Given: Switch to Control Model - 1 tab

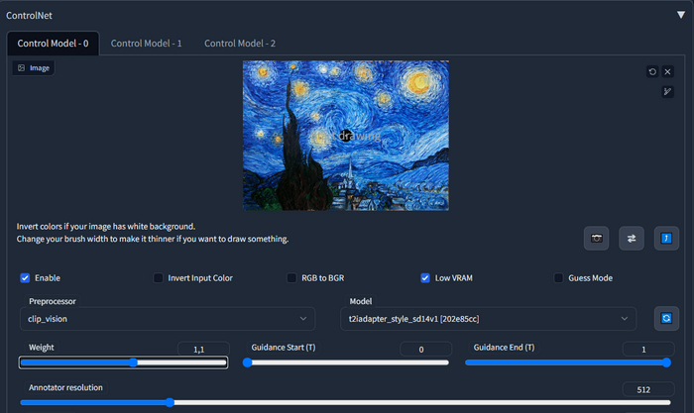Looking at the screenshot, I should click(x=146, y=44).
